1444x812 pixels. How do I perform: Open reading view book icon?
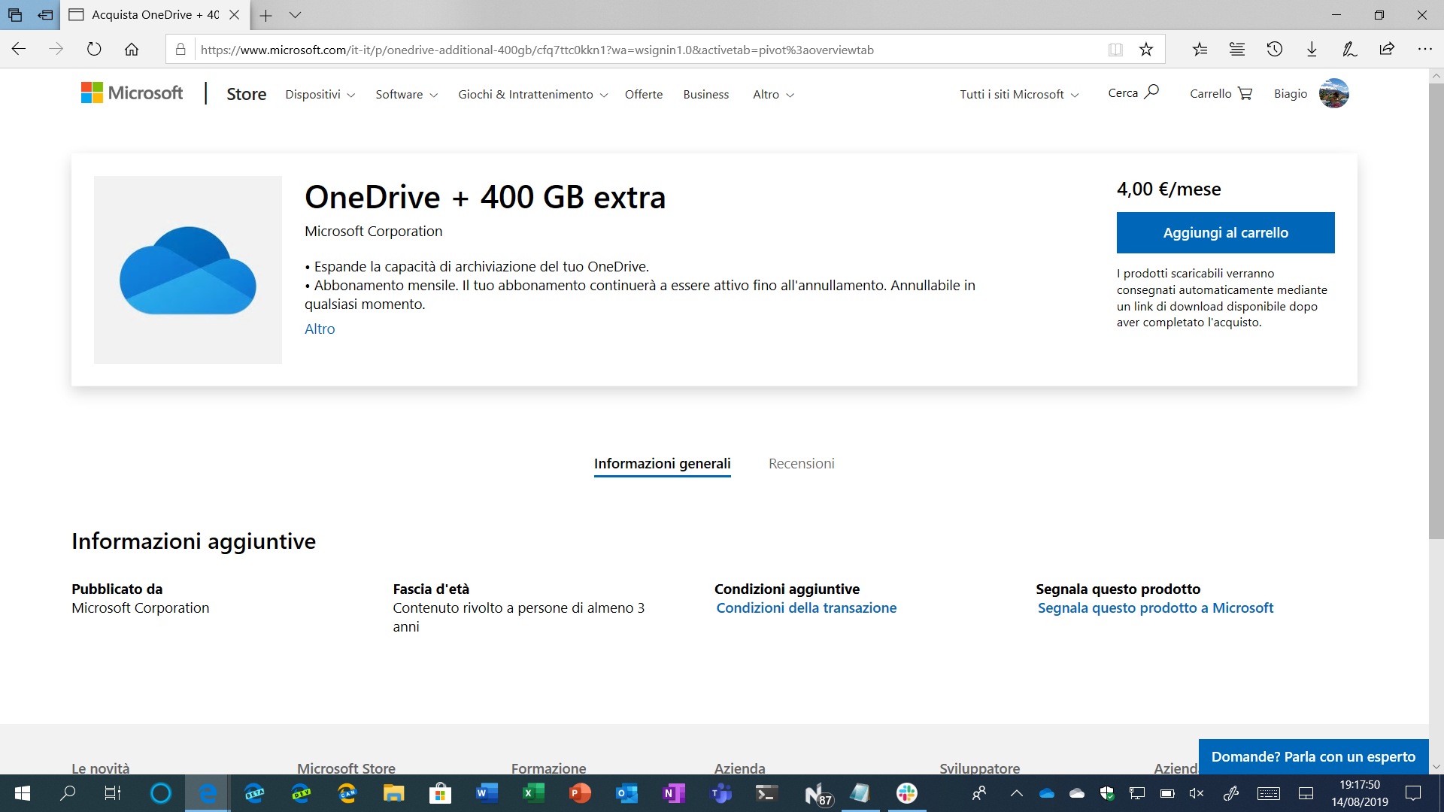coord(1115,50)
